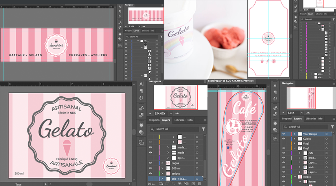
Task: Click Gelato Layers panel hamburger menu
Action: [205, 120]
